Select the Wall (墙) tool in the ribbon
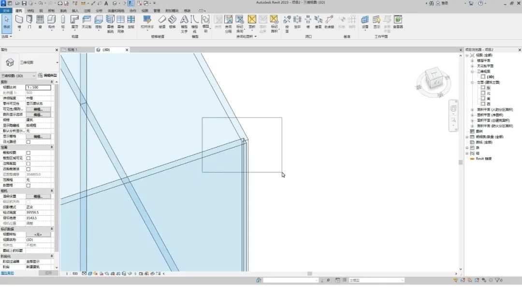 [19, 22]
